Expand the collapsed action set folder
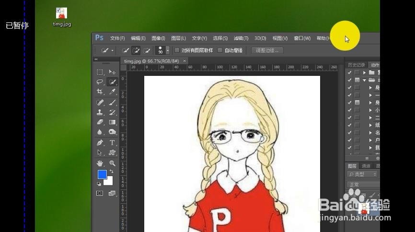Image resolution: width=415 pixels, height=232 pixels. tap(365, 72)
